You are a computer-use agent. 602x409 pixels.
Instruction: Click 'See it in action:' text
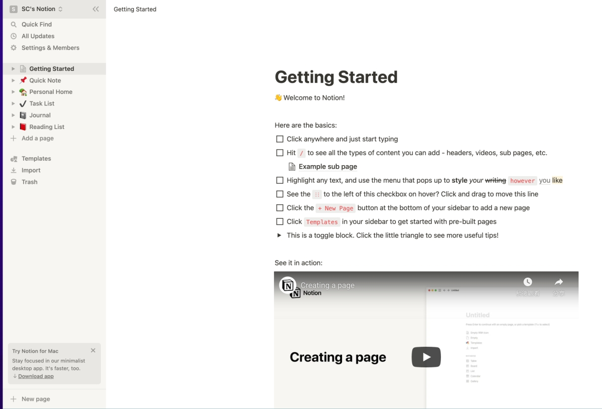(x=298, y=263)
